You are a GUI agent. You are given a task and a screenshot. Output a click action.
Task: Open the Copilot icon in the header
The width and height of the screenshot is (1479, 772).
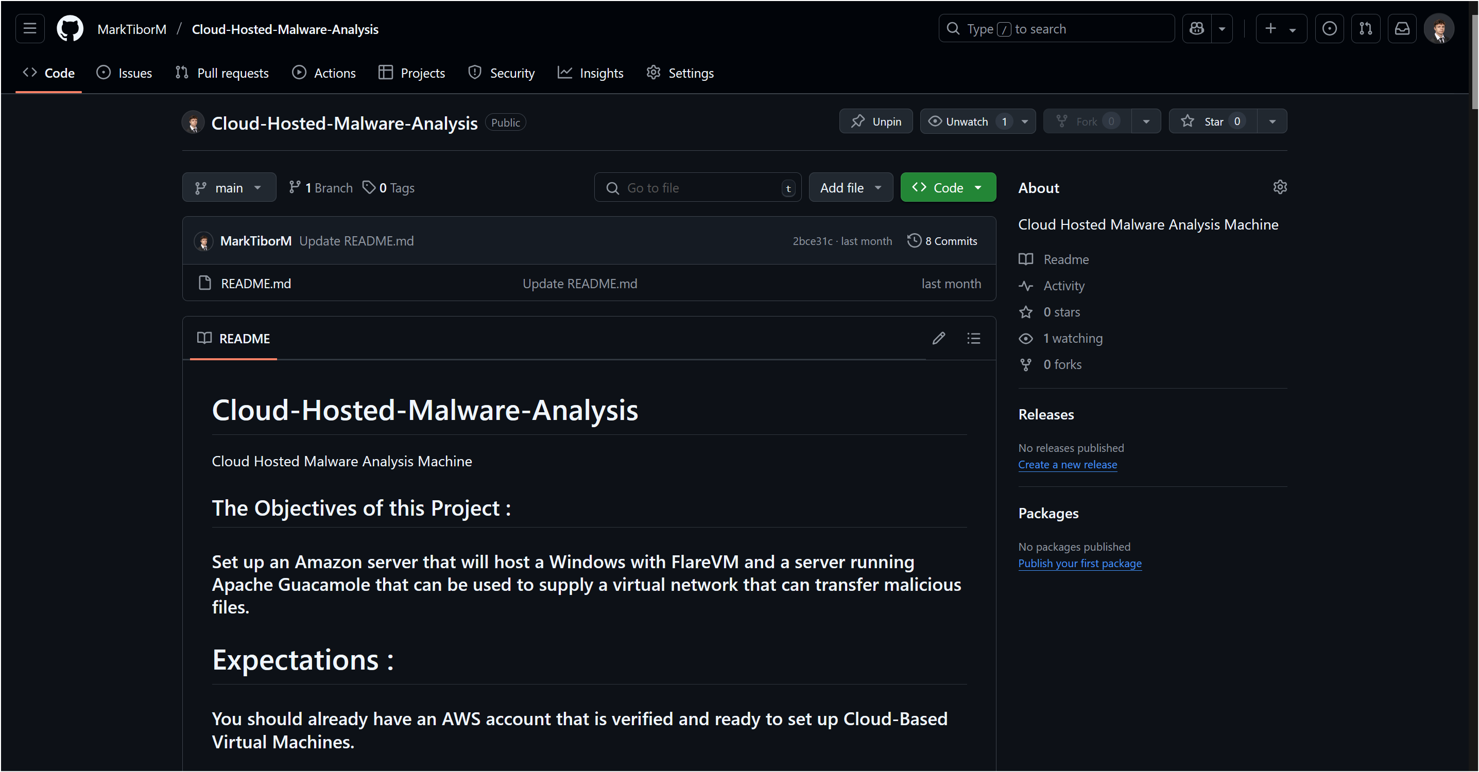(x=1196, y=28)
